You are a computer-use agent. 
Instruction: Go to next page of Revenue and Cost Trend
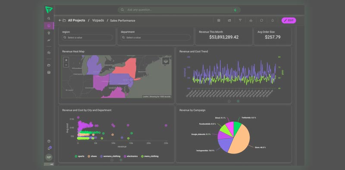point(238,101)
